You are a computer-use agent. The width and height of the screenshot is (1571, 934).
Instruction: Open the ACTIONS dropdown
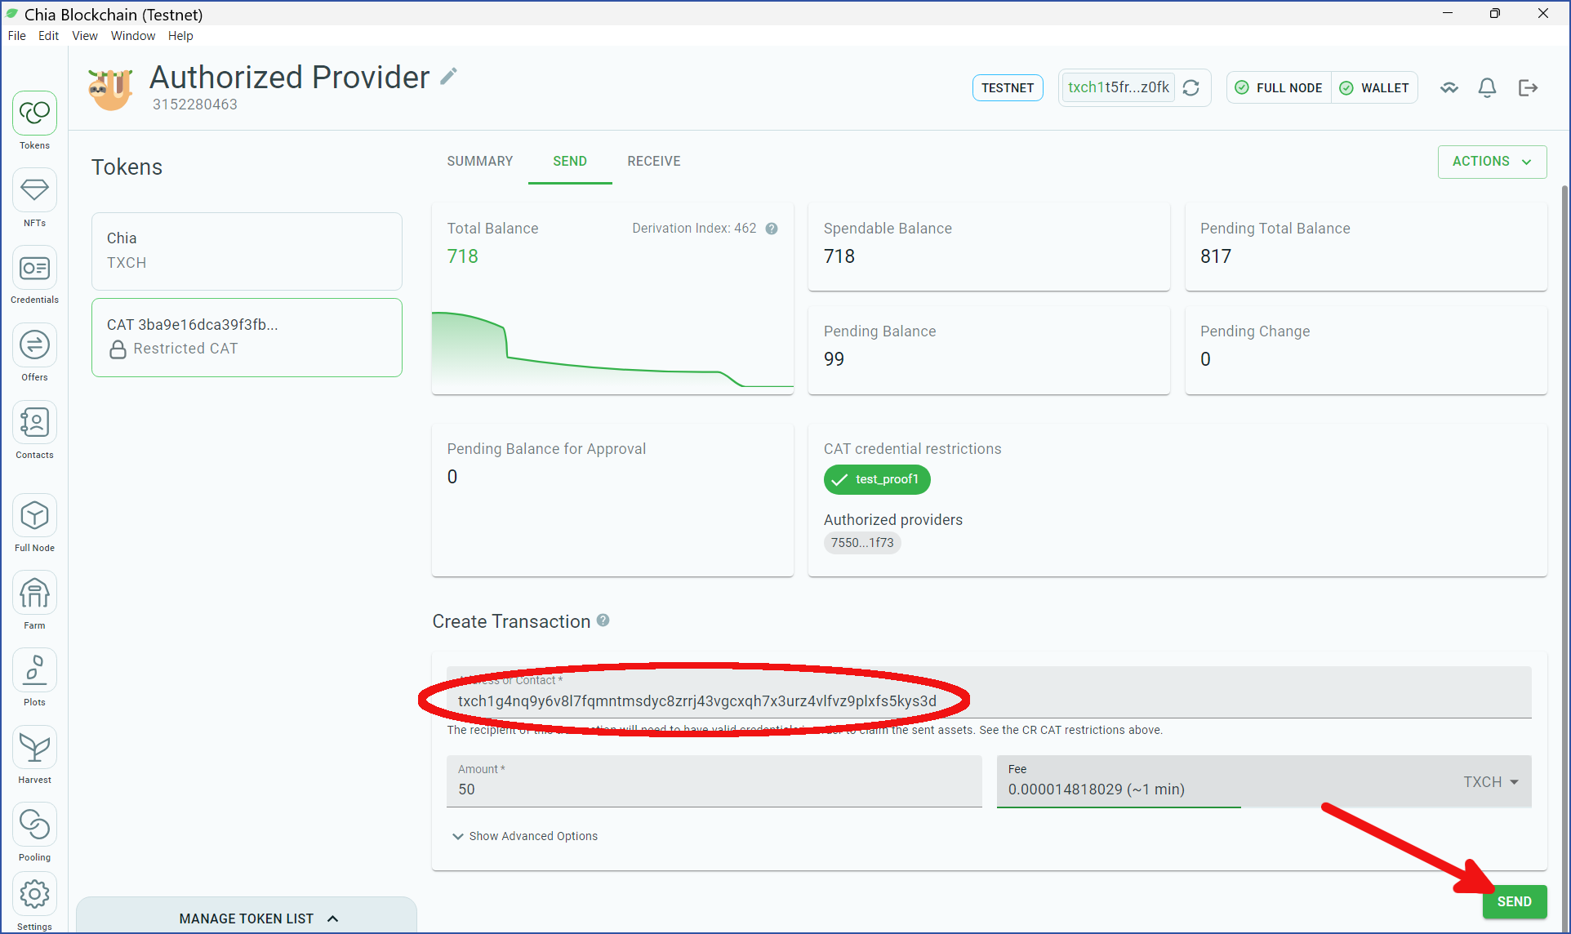coord(1492,162)
